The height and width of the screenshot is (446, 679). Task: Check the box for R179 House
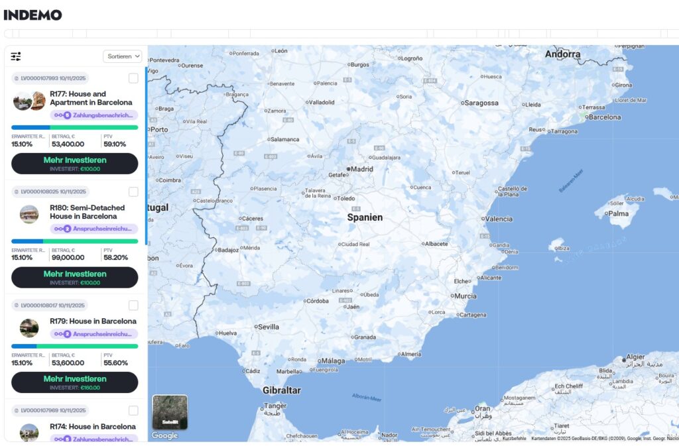(x=133, y=306)
